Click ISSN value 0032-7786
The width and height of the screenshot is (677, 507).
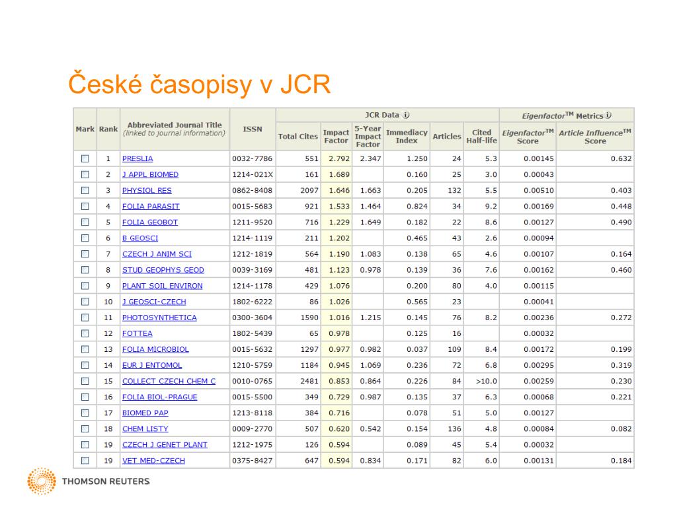click(x=252, y=158)
